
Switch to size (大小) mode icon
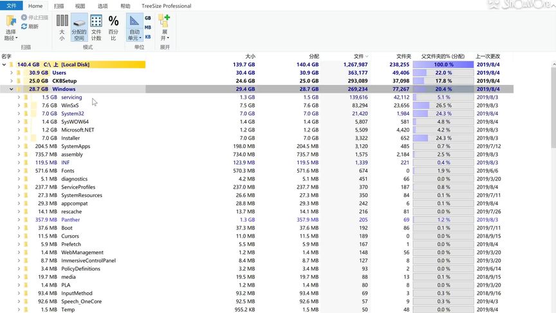62,21
